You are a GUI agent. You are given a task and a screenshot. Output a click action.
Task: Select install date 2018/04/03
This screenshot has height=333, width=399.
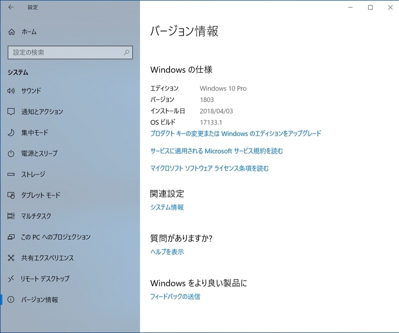coord(216,111)
